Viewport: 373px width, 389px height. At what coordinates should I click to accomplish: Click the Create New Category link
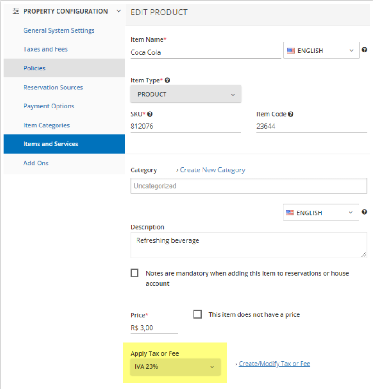(x=212, y=170)
